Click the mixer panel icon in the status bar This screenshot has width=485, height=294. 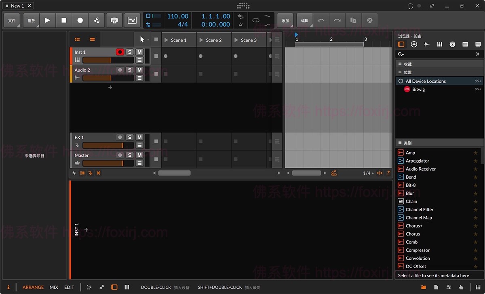[x=127, y=287]
